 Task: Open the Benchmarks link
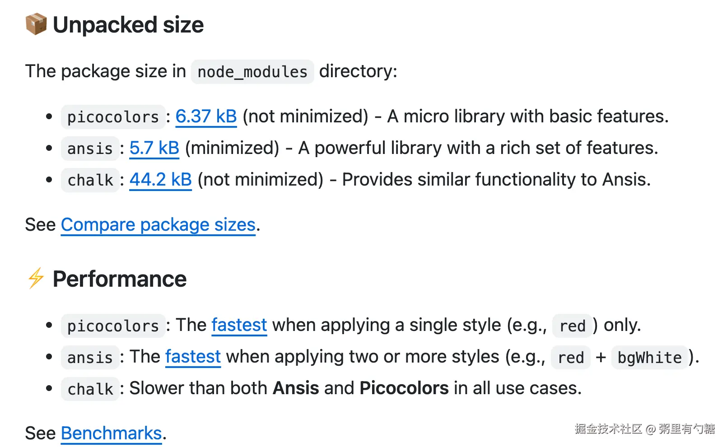(x=111, y=433)
